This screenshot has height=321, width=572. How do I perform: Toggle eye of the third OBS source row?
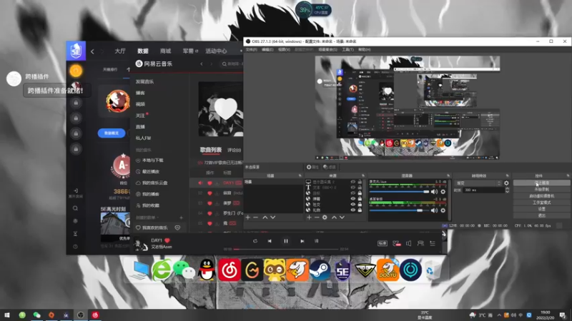352,193
